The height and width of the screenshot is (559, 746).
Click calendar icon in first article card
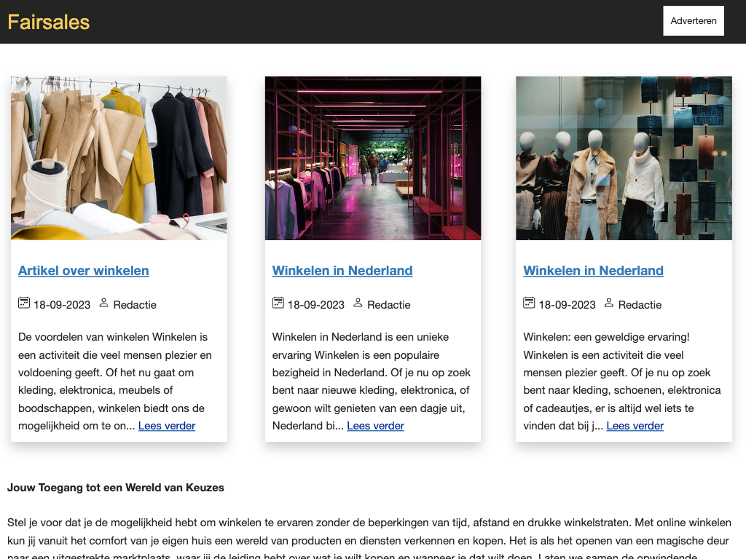coord(24,303)
